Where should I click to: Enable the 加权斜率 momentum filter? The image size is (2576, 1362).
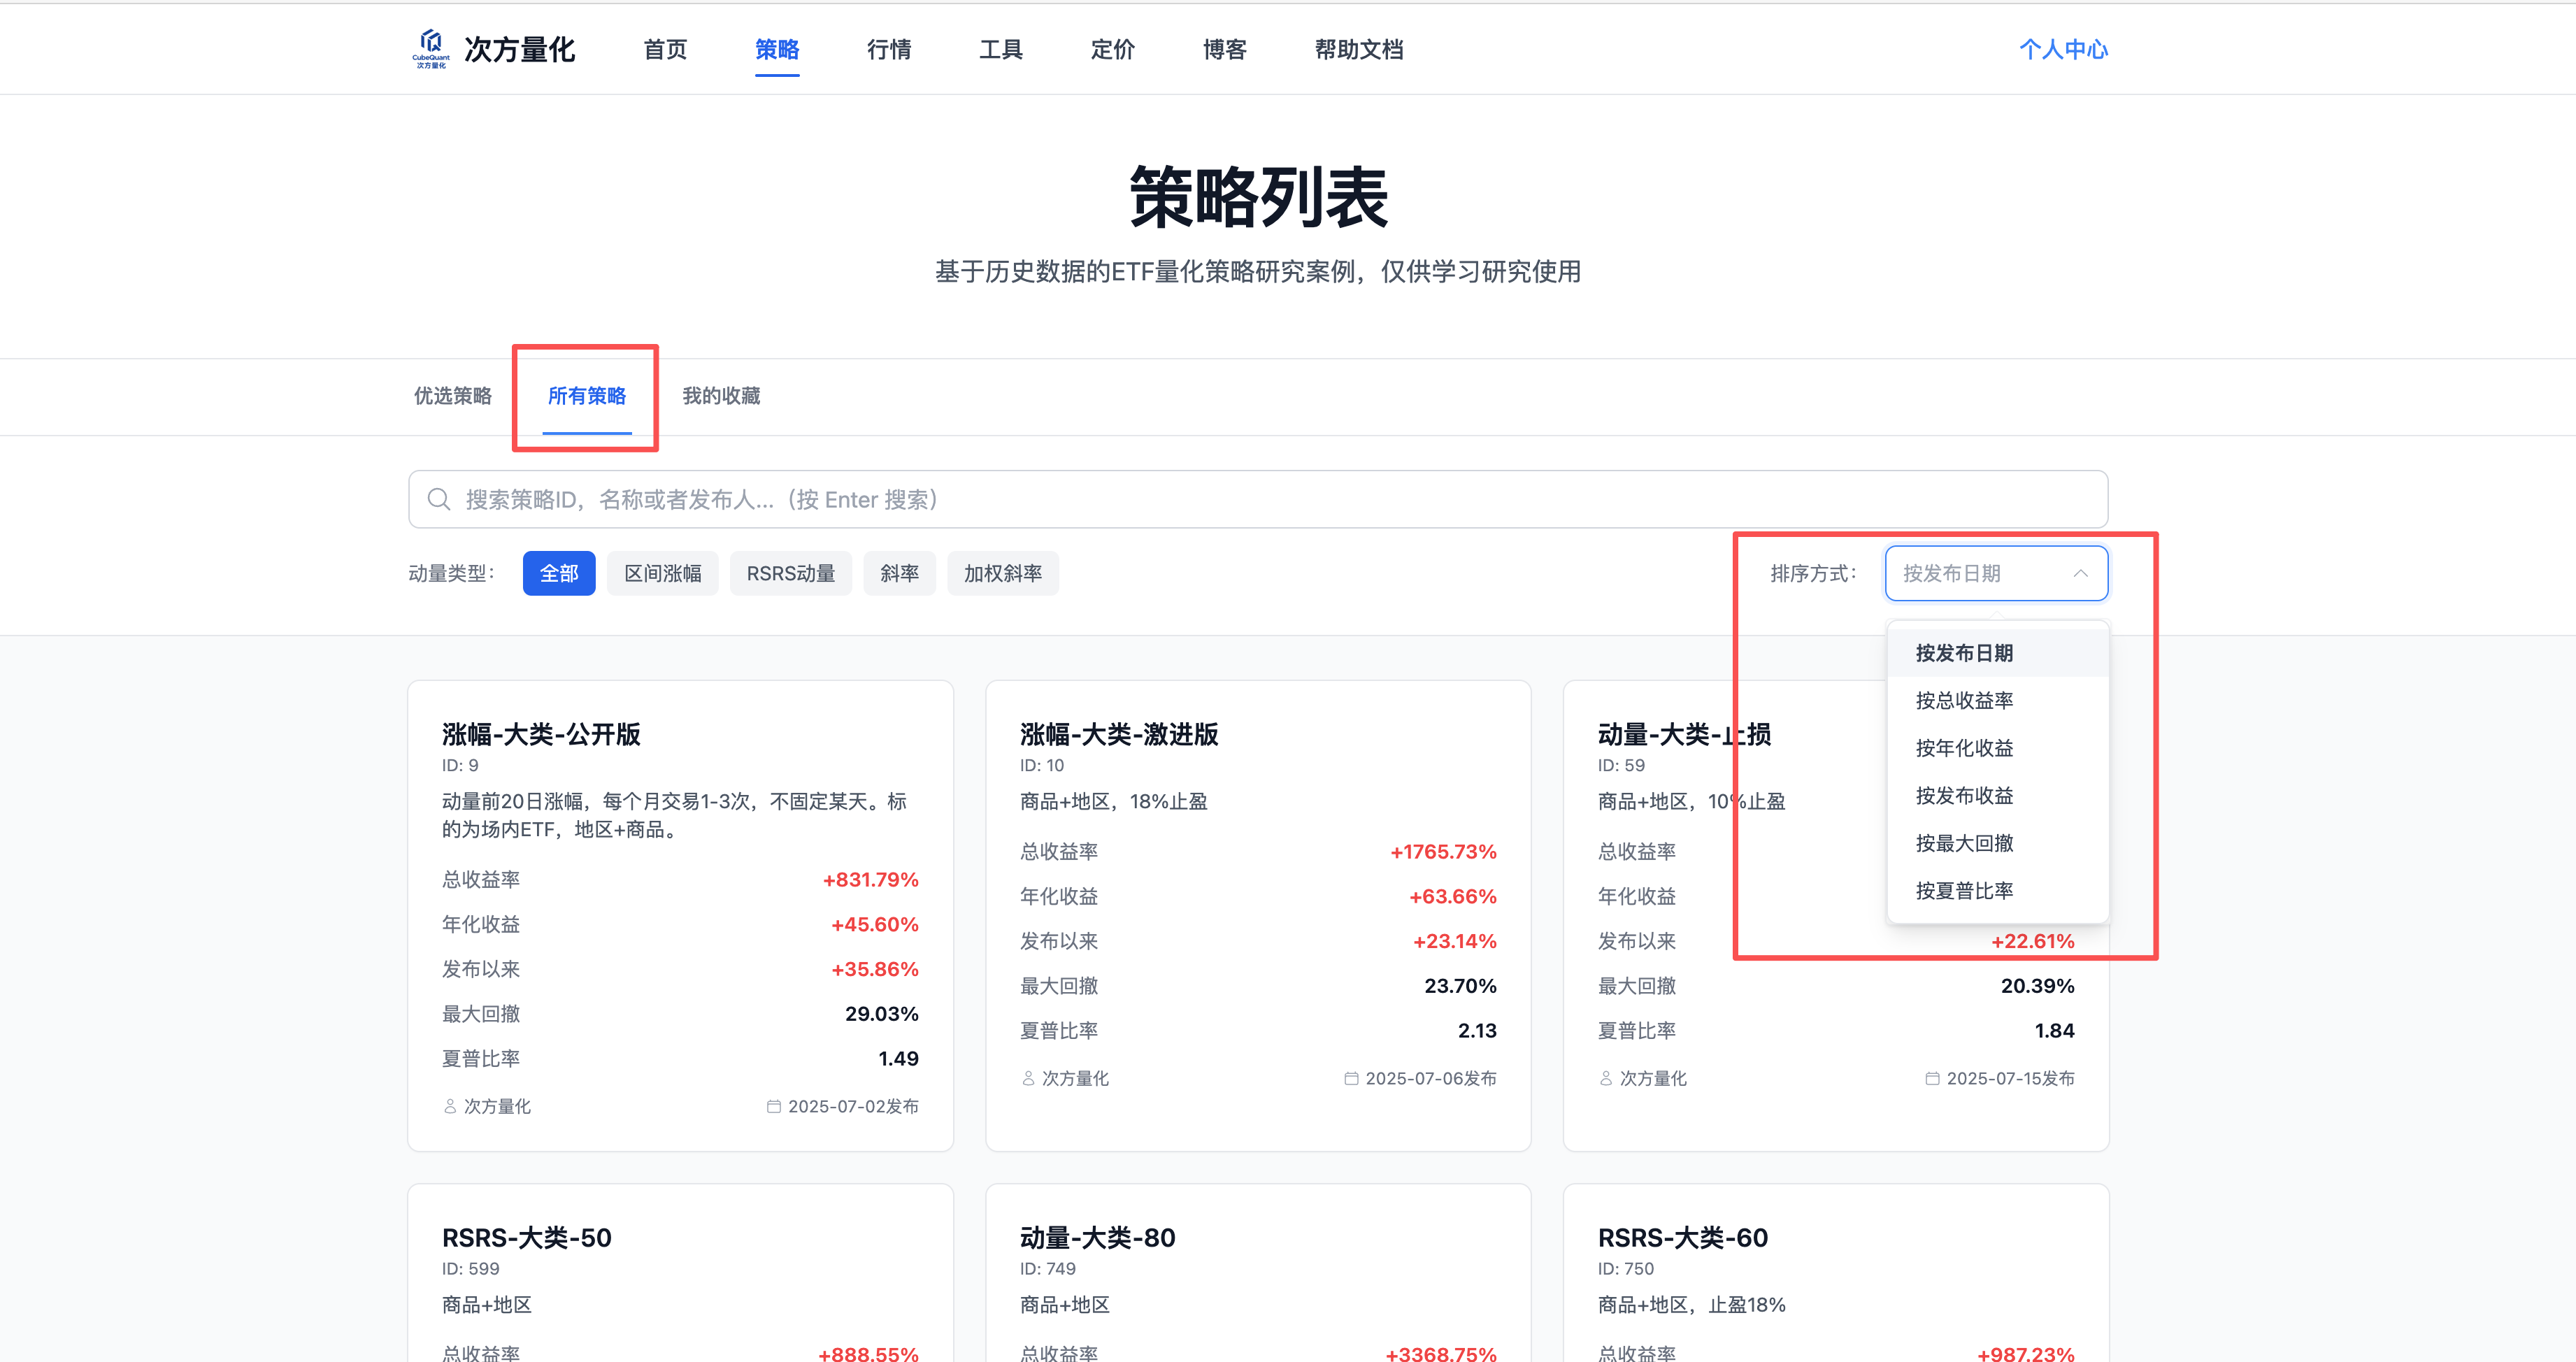tap(1003, 573)
